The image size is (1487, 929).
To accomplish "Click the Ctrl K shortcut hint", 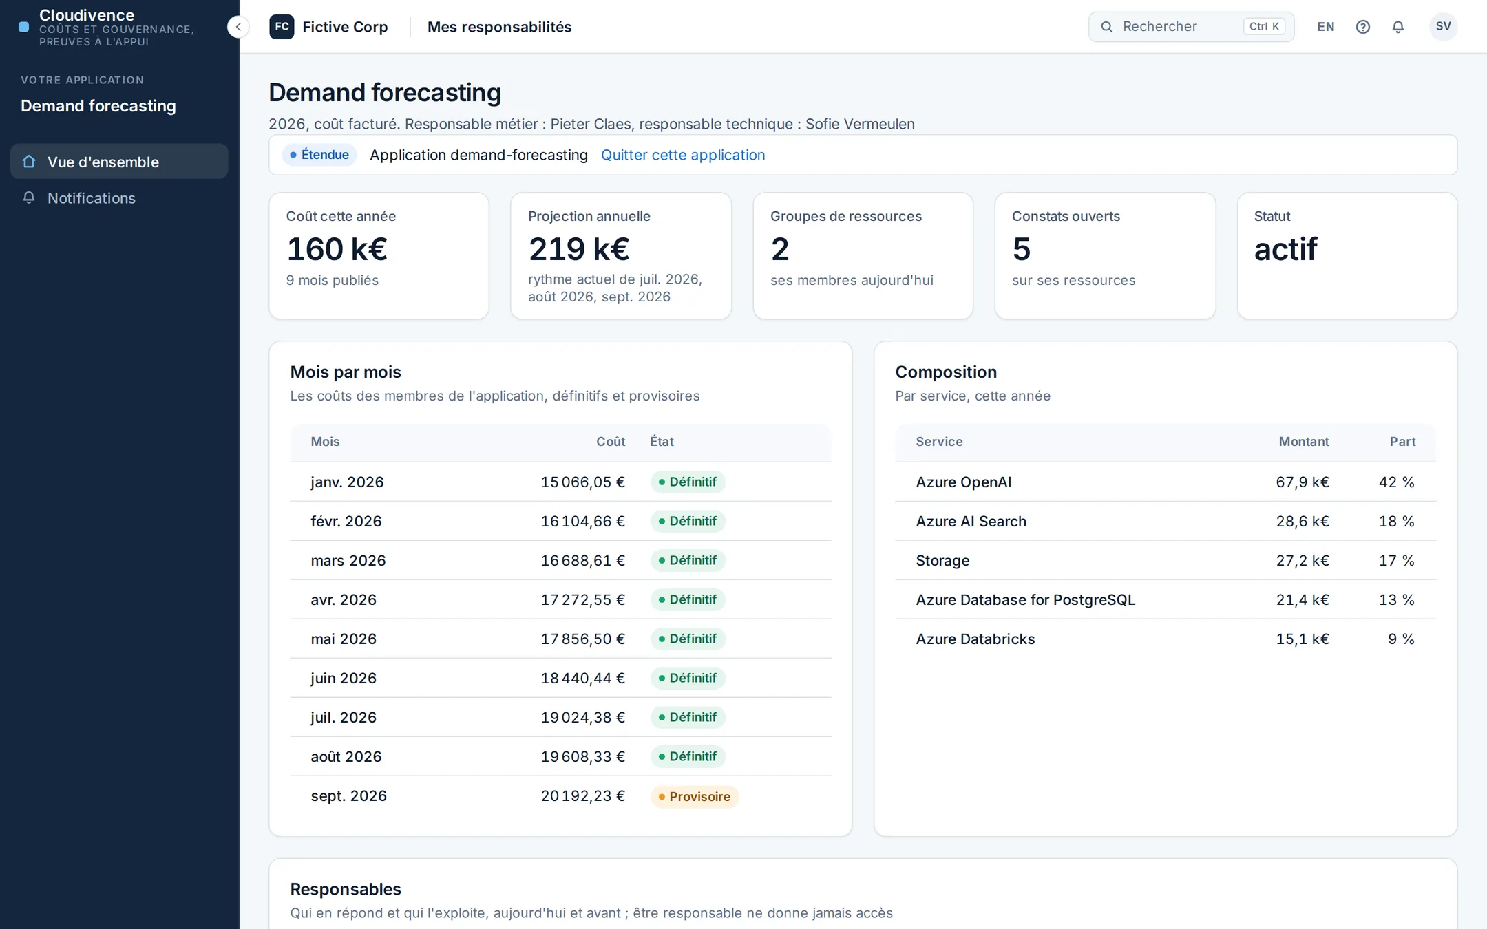I will coord(1264,27).
